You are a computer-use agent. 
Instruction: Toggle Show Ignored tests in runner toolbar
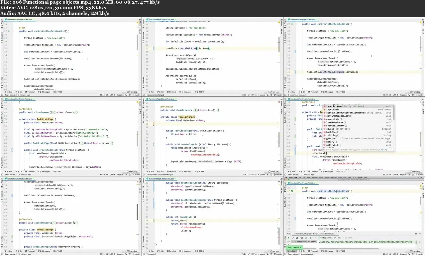(296, 238)
